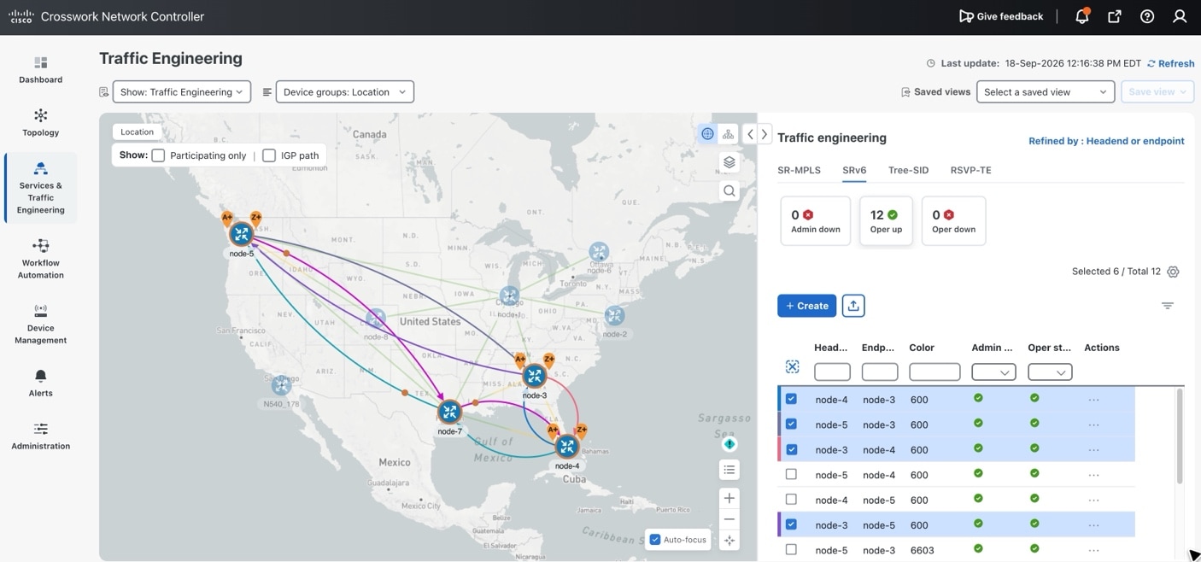
Task: Check the node-4 to node-5 row
Action: click(791, 500)
